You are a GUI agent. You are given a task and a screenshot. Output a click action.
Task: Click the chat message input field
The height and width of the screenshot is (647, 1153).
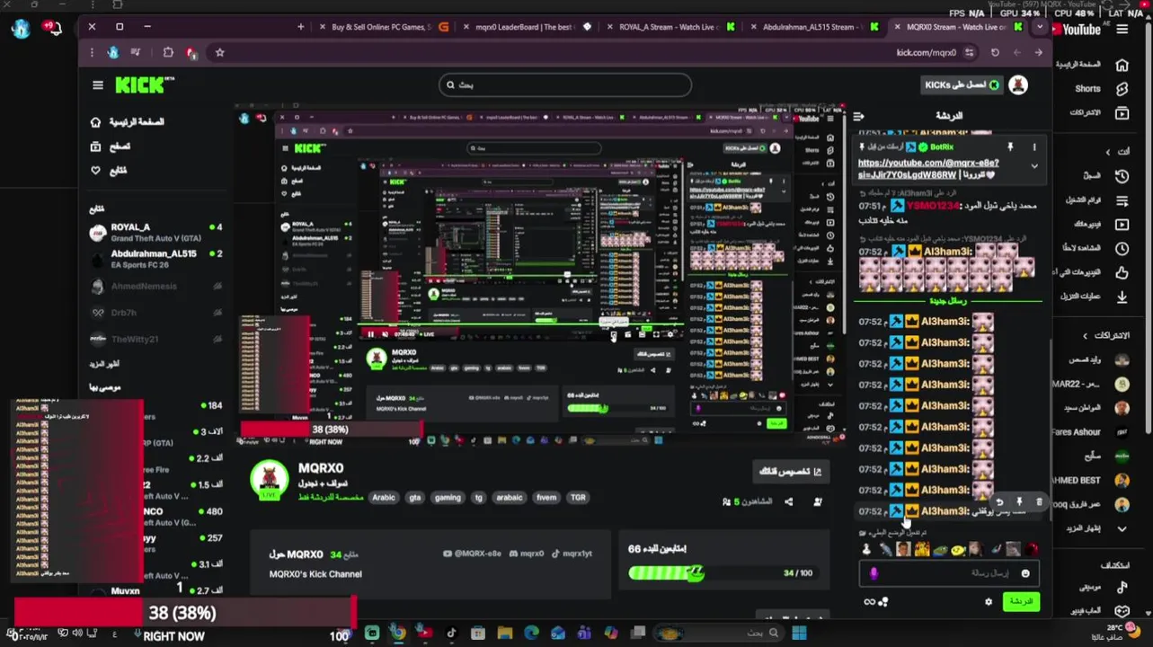tap(949, 573)
